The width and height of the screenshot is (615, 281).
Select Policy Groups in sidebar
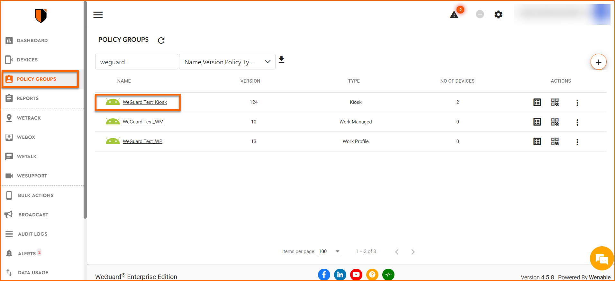point(40,79)
